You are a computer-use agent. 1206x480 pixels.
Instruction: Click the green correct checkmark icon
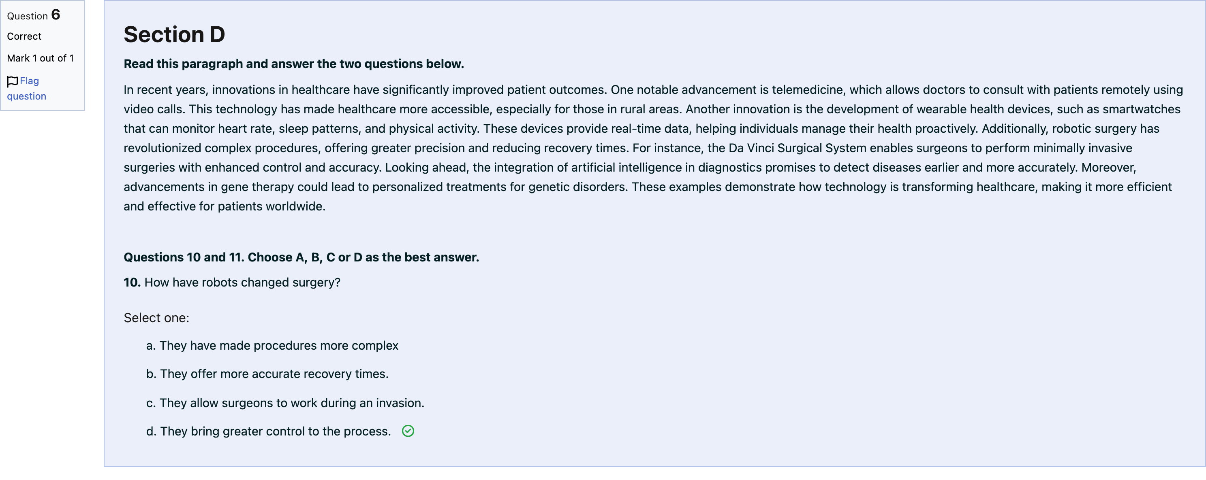pos(408,431)
